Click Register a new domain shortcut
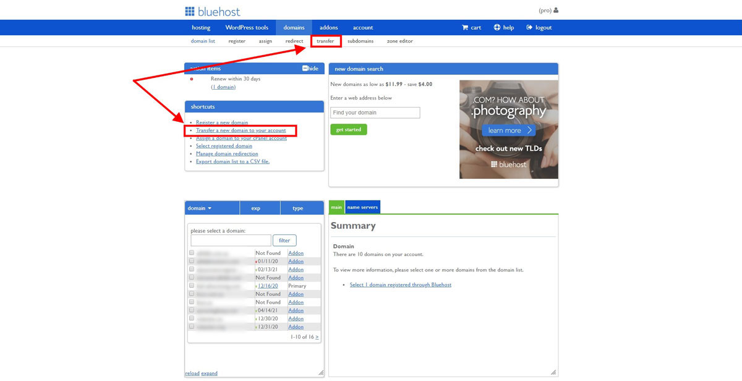The width and height of the screenshot is (742, 381). [222, 122]
